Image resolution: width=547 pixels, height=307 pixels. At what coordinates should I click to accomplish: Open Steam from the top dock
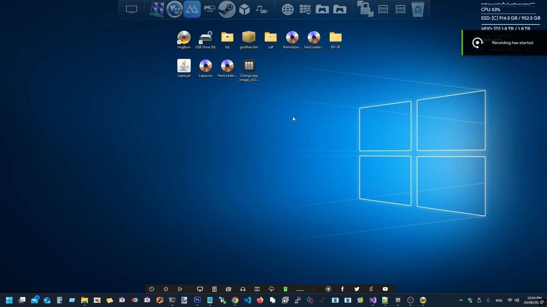point(227,9)
